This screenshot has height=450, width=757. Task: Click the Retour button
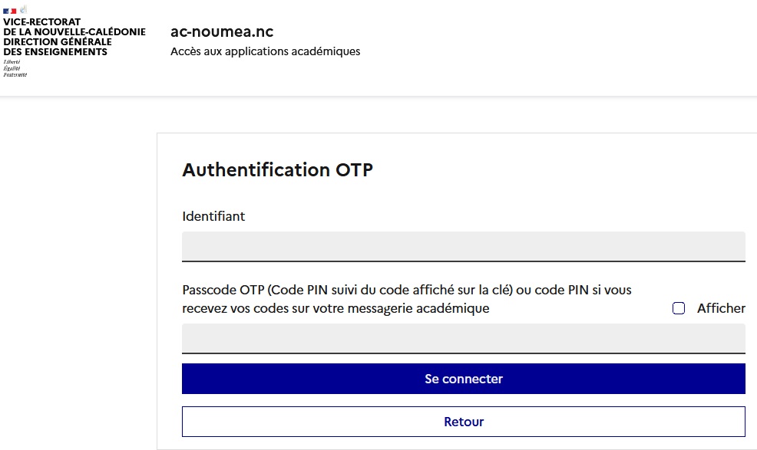463,422
